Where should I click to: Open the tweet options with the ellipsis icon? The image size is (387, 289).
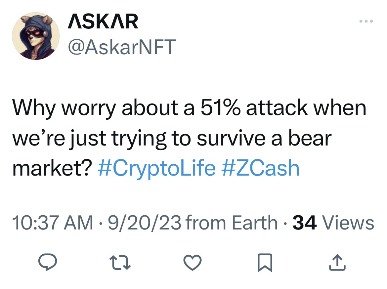[366, 21]
